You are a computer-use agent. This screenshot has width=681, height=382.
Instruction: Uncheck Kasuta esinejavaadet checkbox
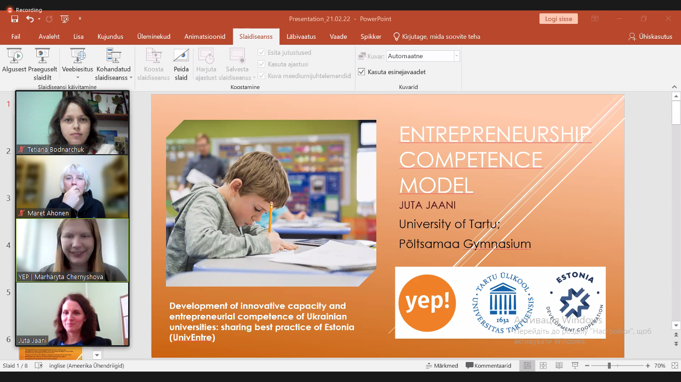[362, 72]
